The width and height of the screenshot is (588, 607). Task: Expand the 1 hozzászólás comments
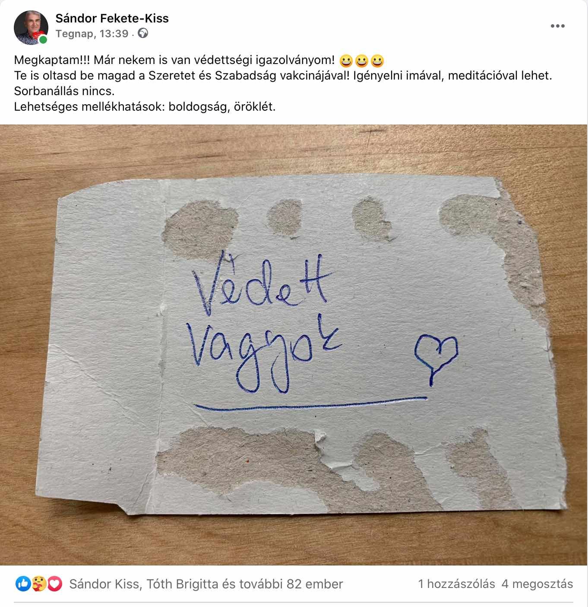456,584
